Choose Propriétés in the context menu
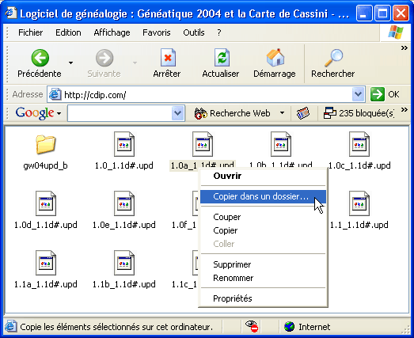The width and height of the screenshot is (414, 338). (264, 298)
